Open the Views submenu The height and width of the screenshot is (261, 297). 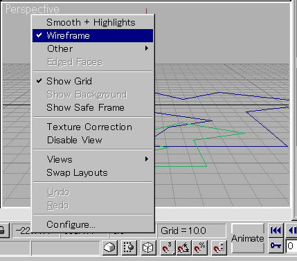(93, 159)
